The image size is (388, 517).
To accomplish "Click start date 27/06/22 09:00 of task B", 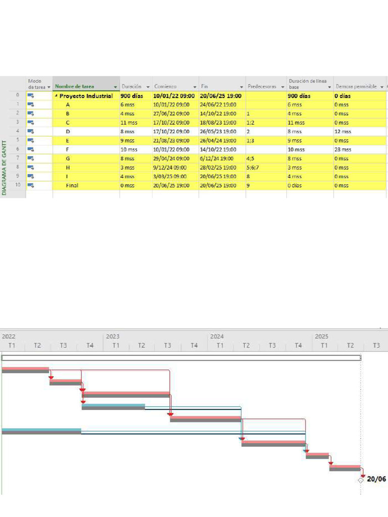I will click(171, 114).
